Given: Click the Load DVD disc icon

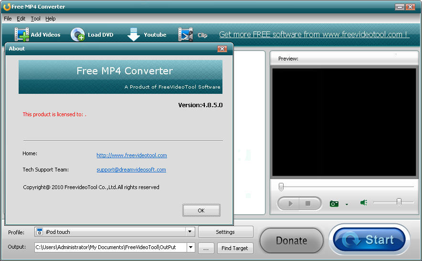Looking at the screenshot, I should 78,34.
